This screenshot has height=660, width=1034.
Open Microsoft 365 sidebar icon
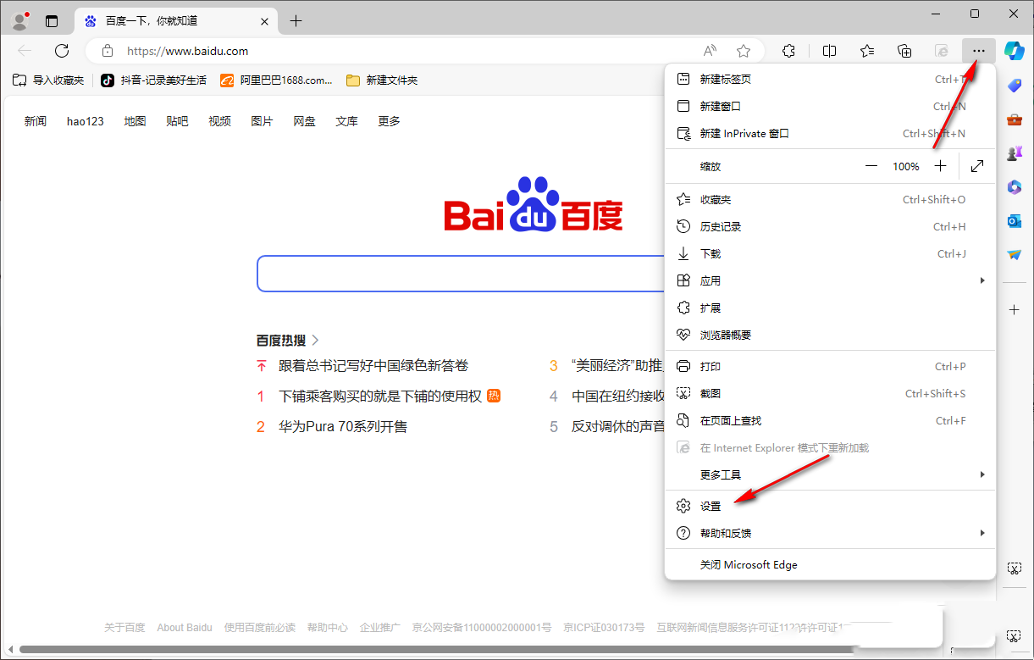coord(1014,187)
